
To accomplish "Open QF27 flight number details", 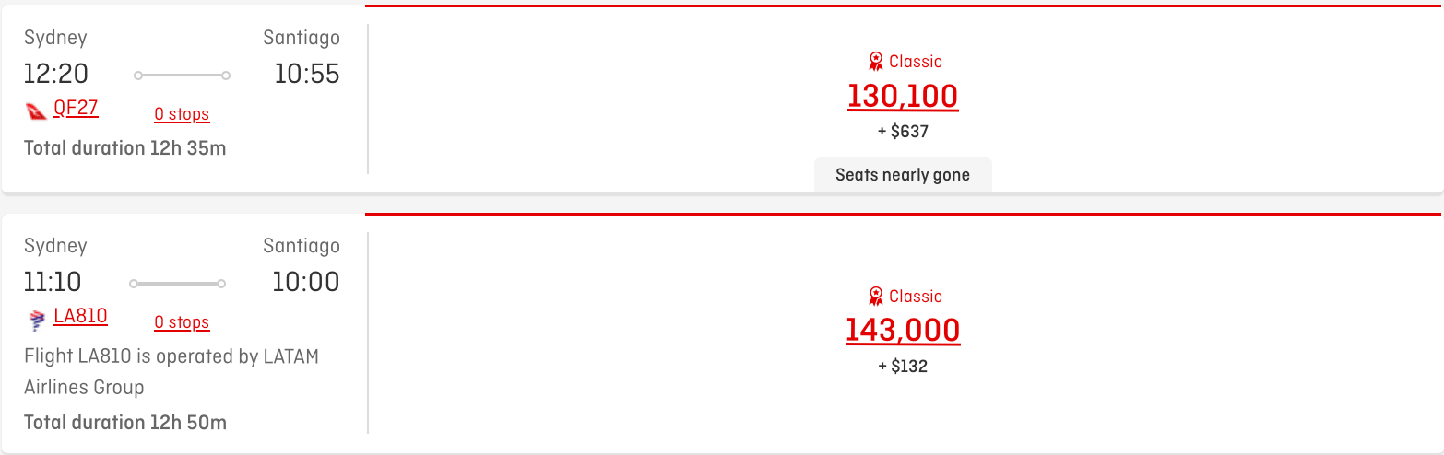I will point(76,109).
